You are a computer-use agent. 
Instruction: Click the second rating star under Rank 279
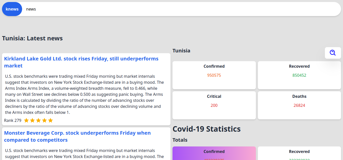32,121
